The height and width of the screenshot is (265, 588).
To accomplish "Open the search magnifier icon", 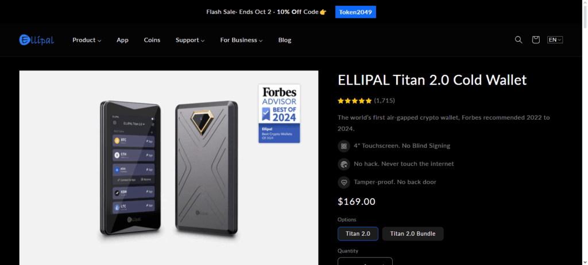I will [519, 39].
